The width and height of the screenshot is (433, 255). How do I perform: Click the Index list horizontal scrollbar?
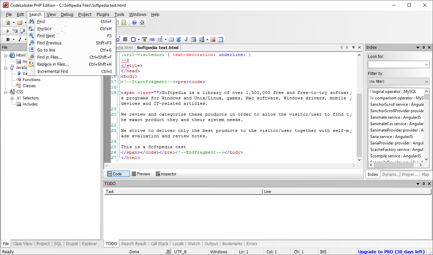397,165
